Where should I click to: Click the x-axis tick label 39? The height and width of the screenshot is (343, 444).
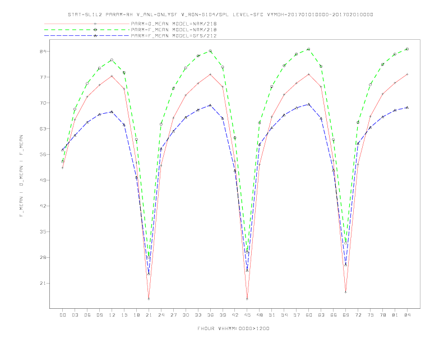(x=223, y=315)
